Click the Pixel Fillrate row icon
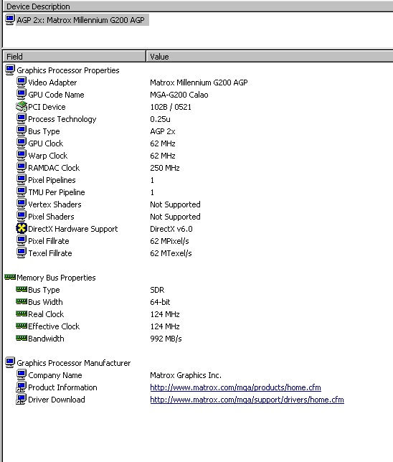The image size is (393, 462). tap(22, 241)
